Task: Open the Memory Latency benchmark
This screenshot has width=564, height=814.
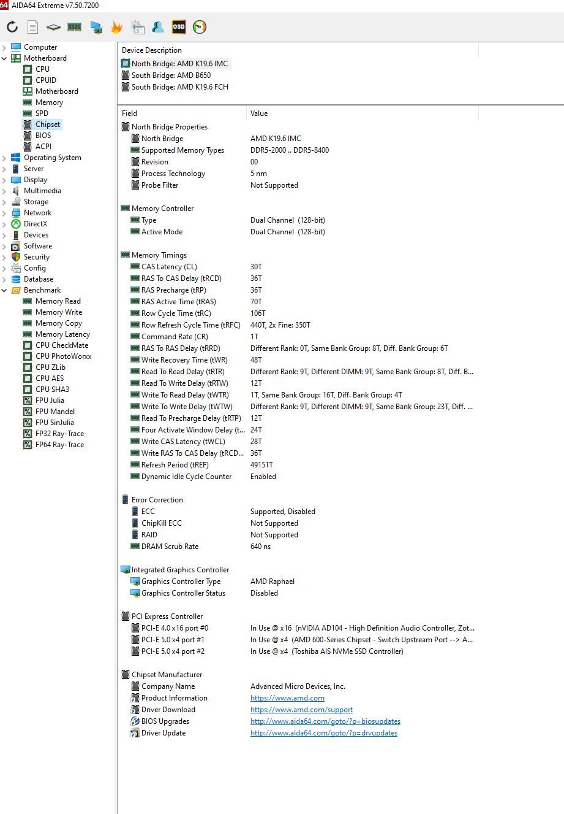Action: pos(62,334)
